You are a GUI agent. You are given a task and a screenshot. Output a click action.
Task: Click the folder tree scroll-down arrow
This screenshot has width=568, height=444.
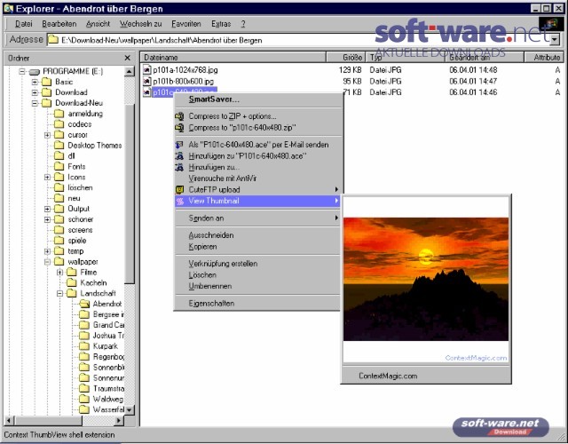tap(130, 409)
